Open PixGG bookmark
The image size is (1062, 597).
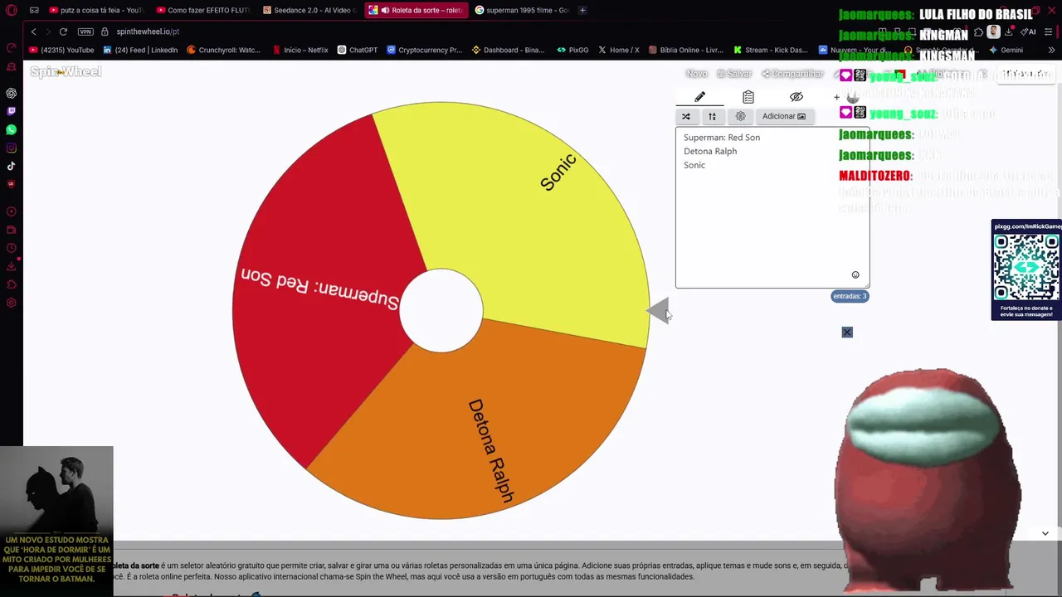(572, 50)
